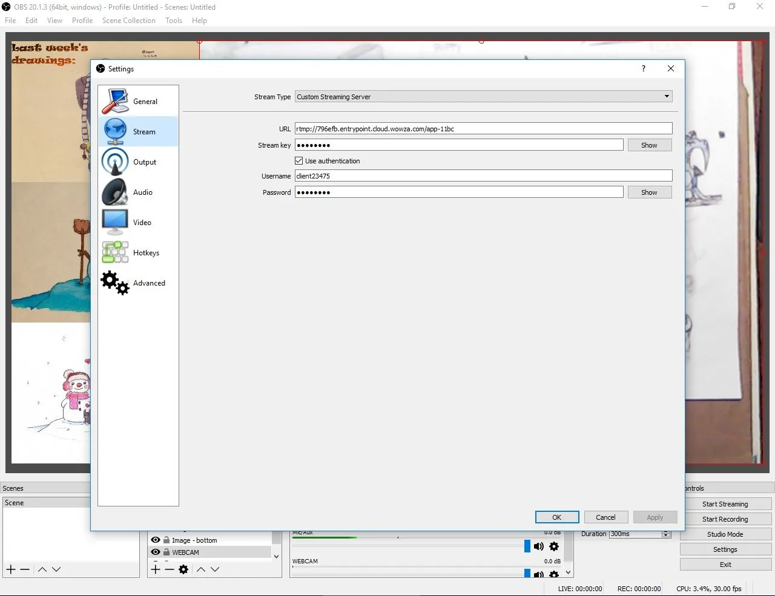Toggle the Use authentication checkbox
This screenshot has width=775, height=596.
click(298, 161)
